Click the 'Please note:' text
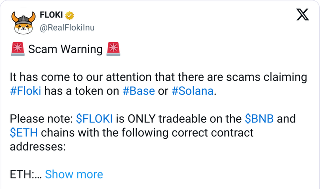The height and width of the screenshot is (189, 320). coord(41,119)
